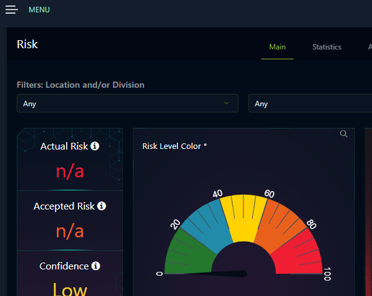The height and width of the screenshot is (296, 372).
Task: Open the first Any filter dropdown
Action: (x=127, y=103)
